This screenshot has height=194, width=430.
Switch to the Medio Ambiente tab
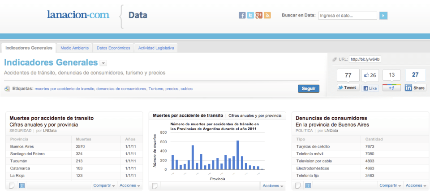[75, 48]
